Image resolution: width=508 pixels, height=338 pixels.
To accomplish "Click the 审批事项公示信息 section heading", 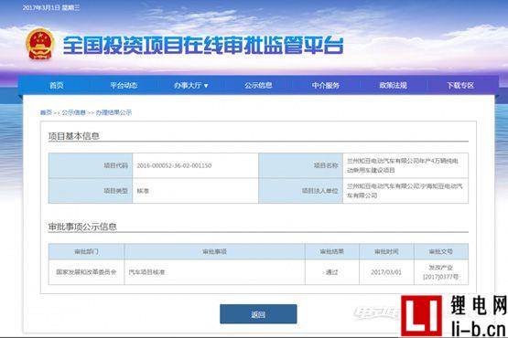I will click(x=82, y=227).
